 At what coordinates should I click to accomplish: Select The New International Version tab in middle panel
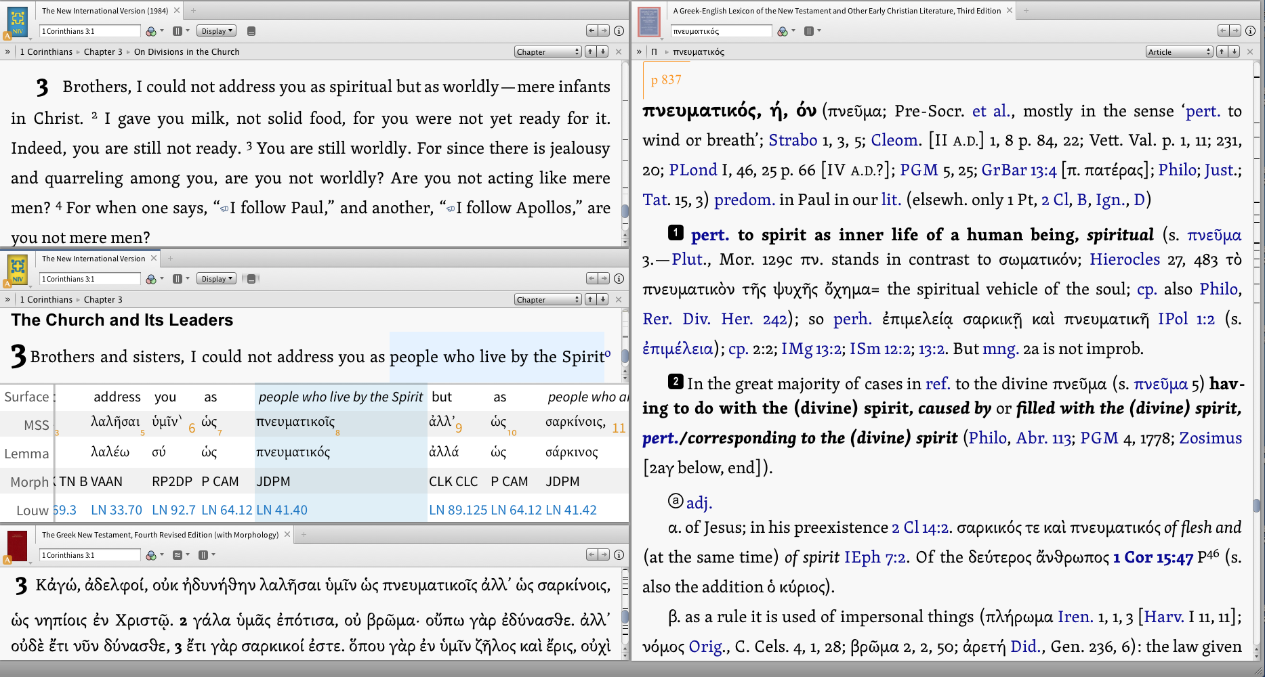click(94, 259)
